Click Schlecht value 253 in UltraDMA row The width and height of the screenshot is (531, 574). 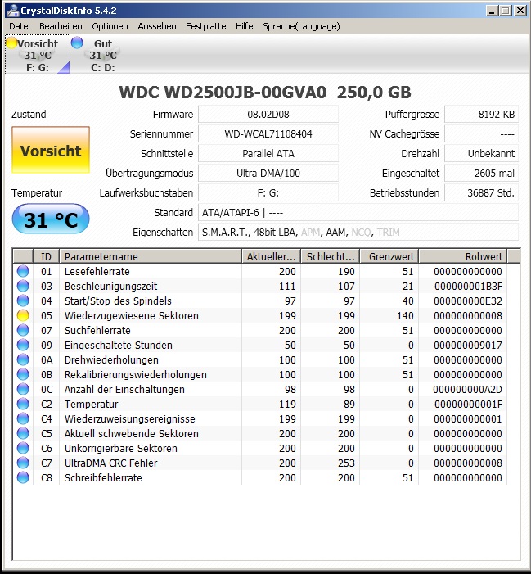346,463
